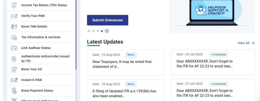Click the Know Payment Status icon

(14, 91)
